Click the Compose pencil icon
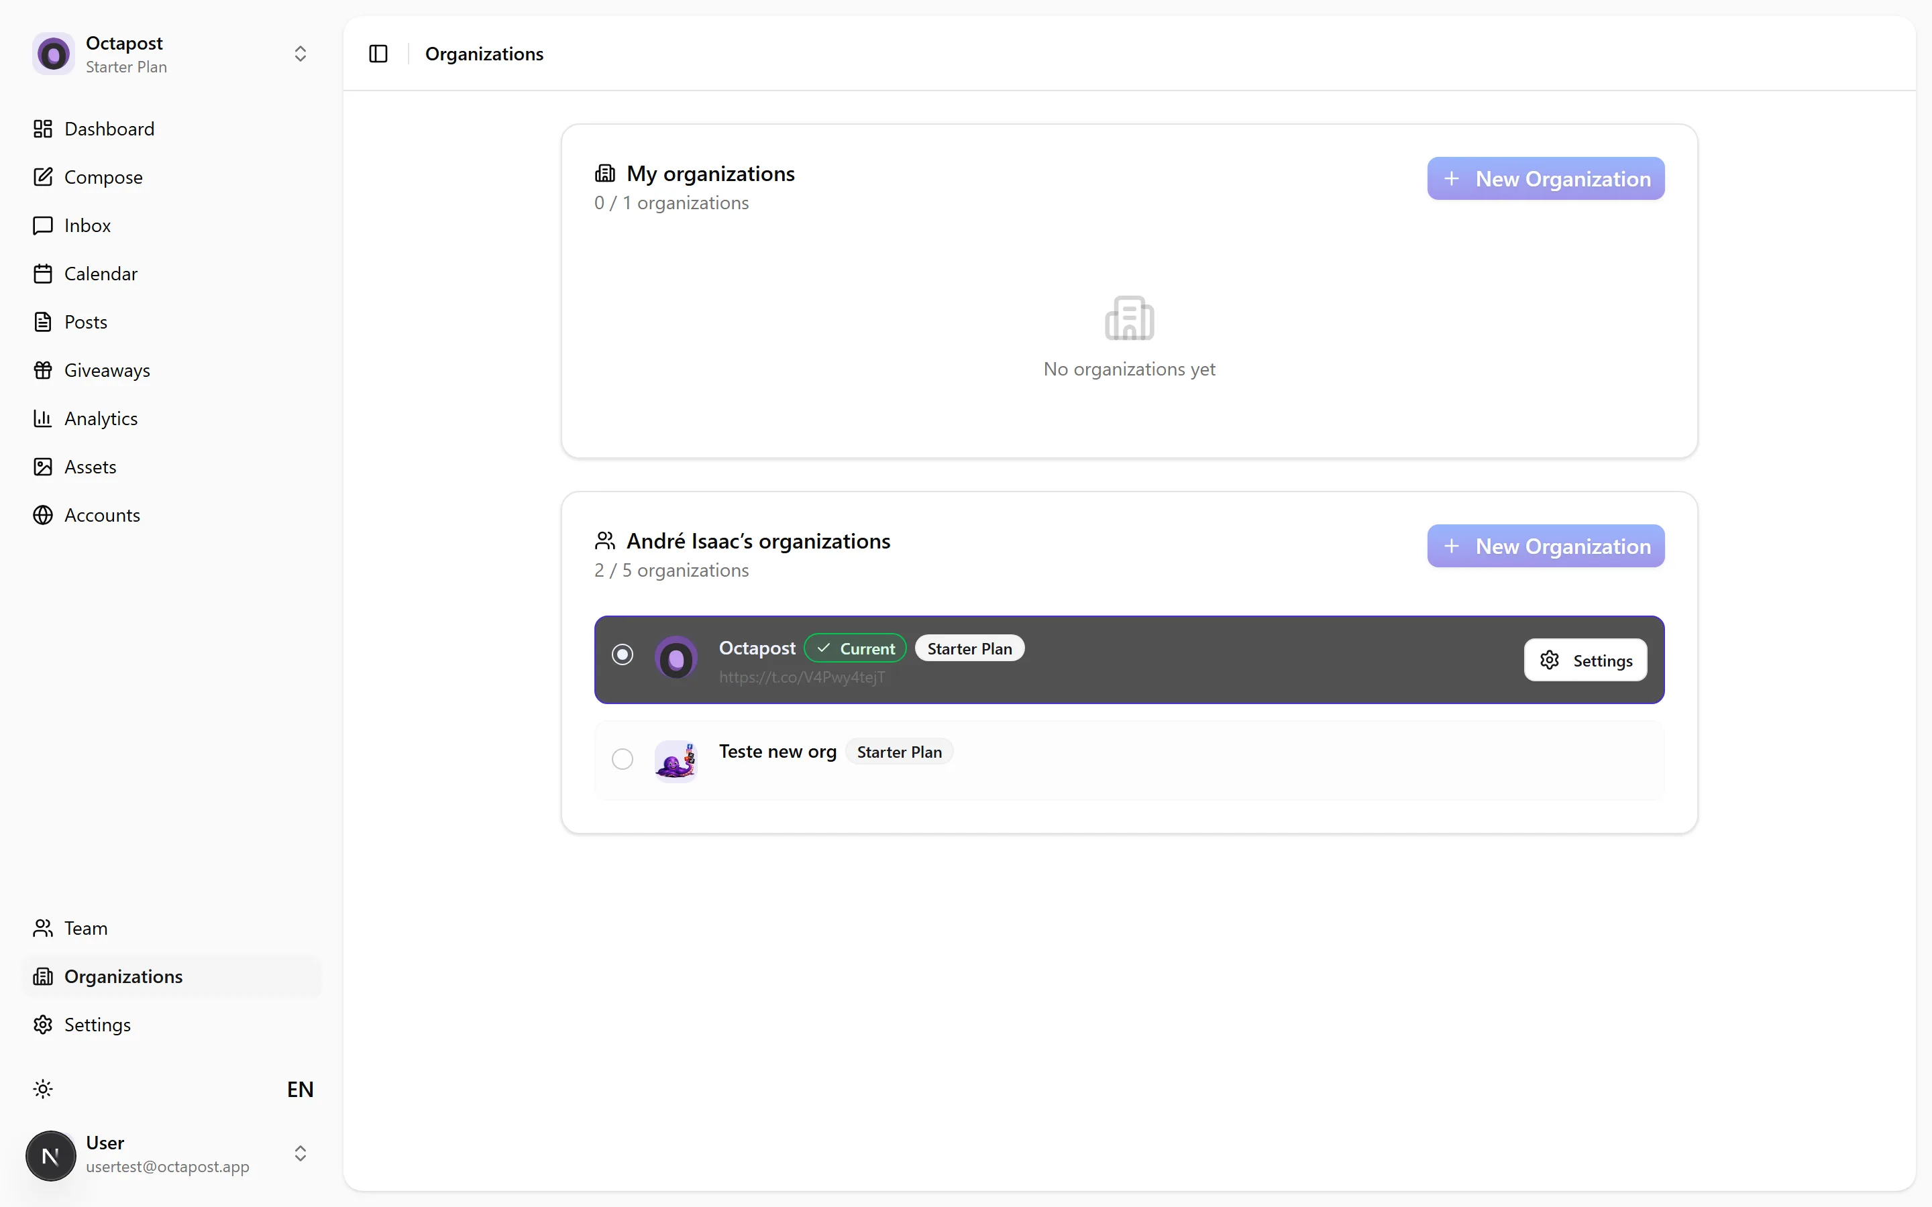Viewport: 1932px width, 1207px height. coord(43,177)
